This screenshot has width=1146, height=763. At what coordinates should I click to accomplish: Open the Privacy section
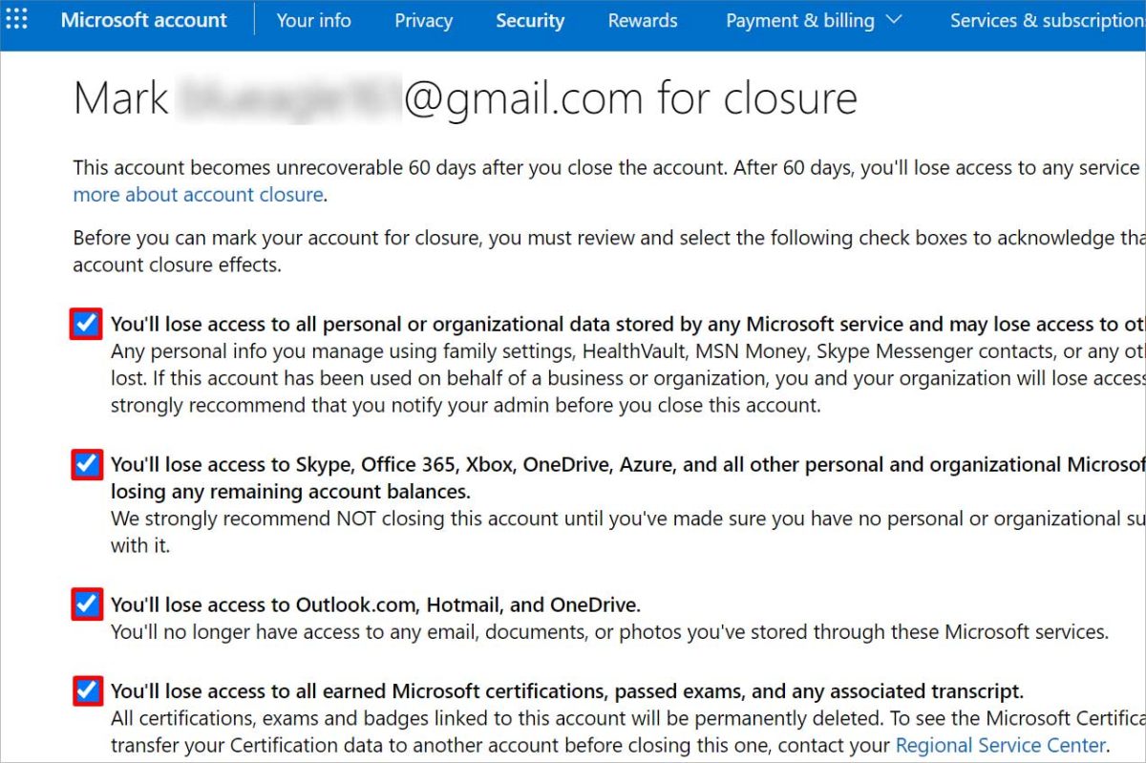coord(423,20)
